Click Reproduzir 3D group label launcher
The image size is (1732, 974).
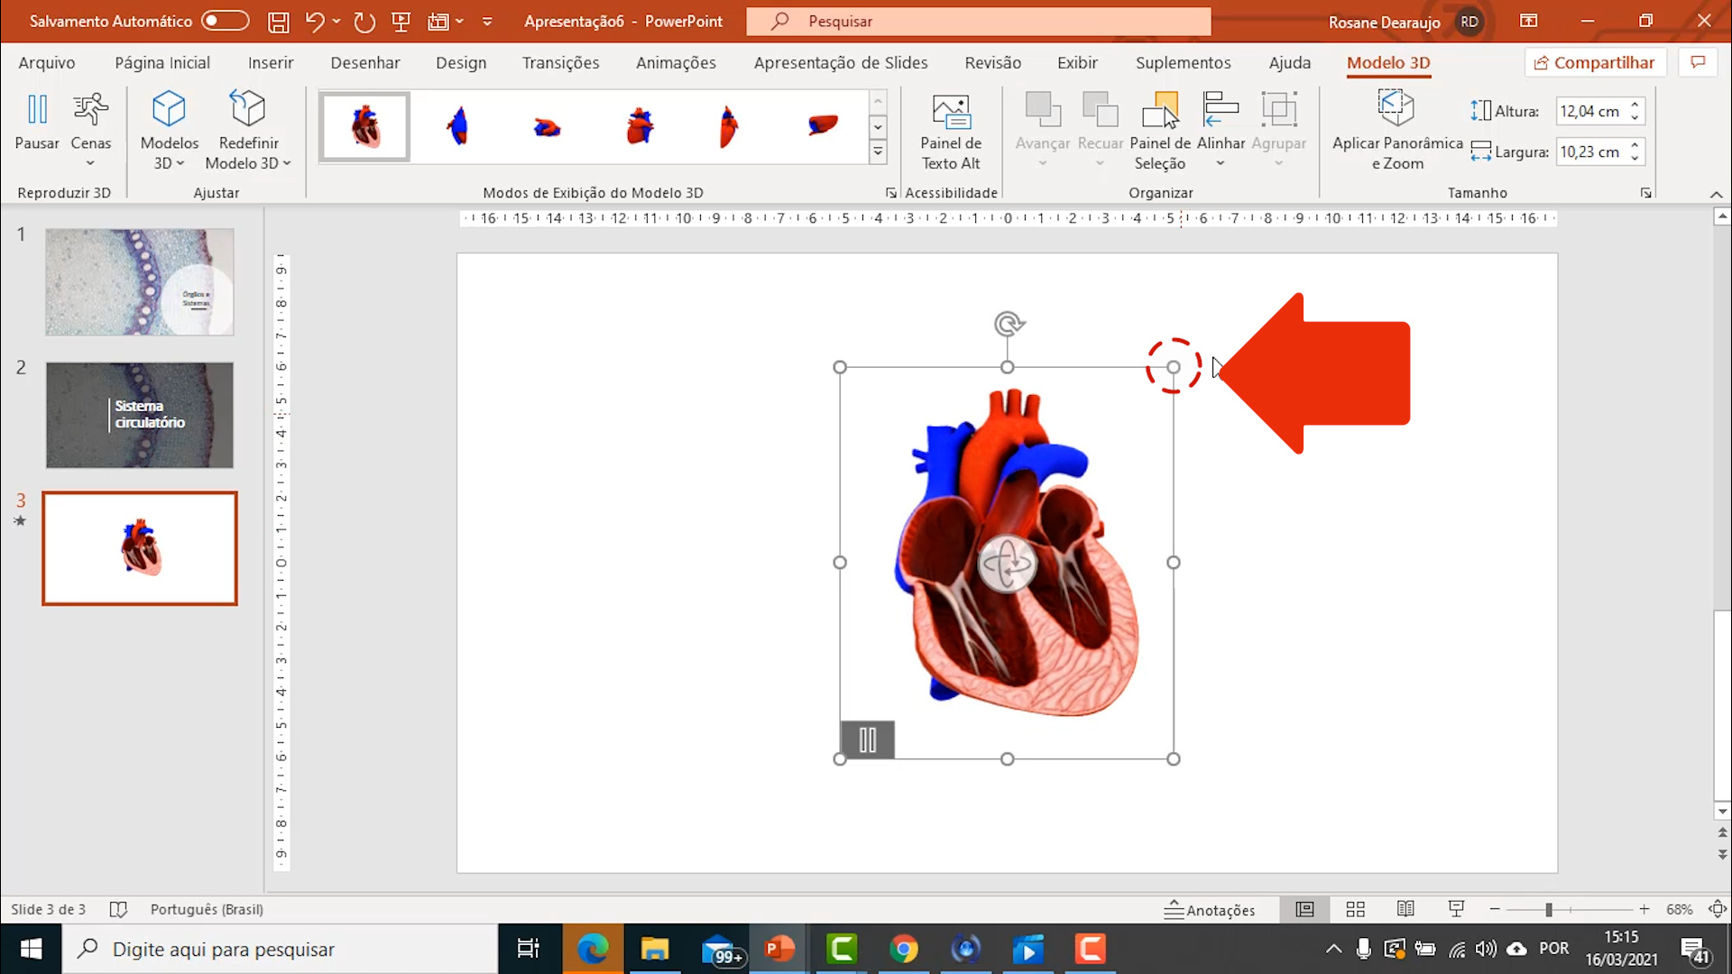[63, 192]
